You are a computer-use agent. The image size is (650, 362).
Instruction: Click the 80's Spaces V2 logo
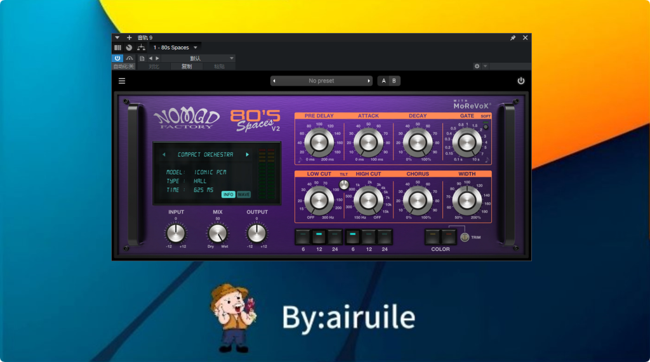[x=255, y=120]
